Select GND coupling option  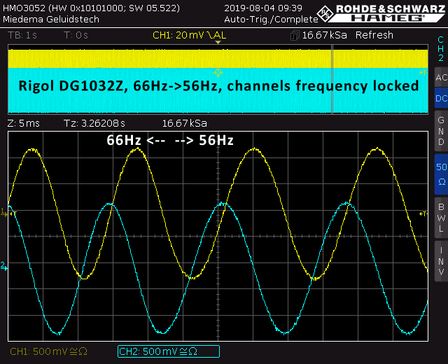click(x=442, y=131)
